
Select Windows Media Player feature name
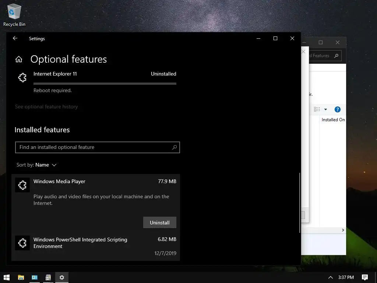[59, 181]
